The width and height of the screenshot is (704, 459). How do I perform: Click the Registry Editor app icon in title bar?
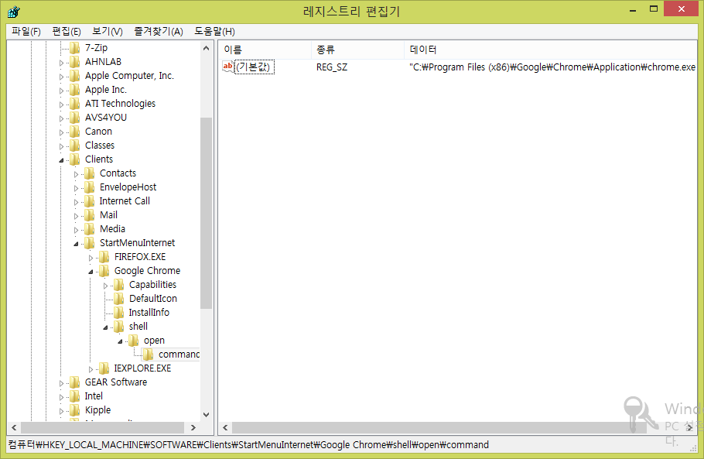13,11
